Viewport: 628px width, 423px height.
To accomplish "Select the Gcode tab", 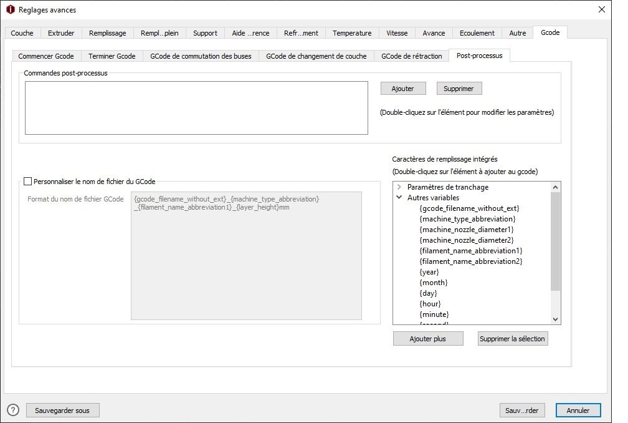I will (x=550, y=32).
